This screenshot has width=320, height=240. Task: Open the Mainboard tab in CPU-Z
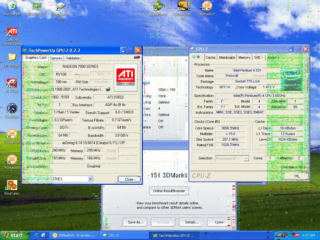[227, 57]
